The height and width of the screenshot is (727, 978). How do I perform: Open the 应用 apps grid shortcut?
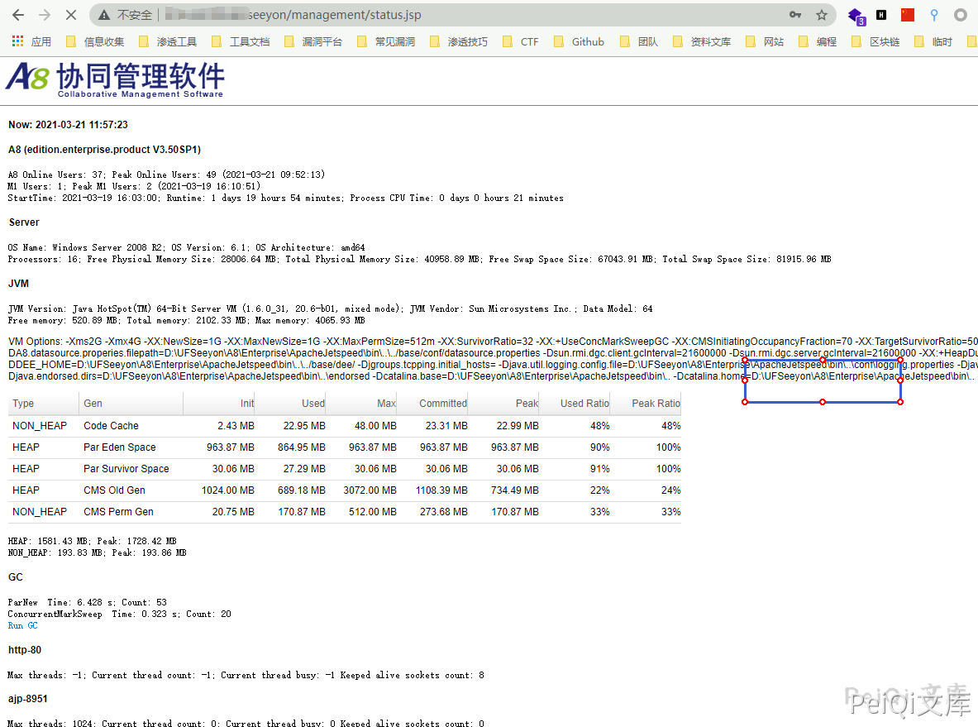[31, 42]
